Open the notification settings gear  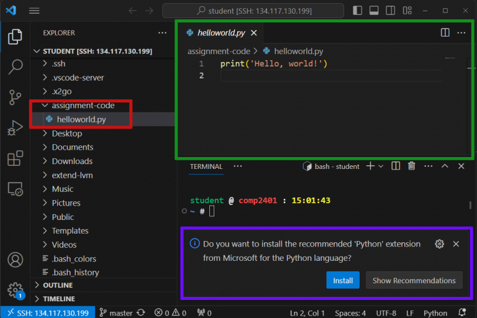click(x=440, y=244)
